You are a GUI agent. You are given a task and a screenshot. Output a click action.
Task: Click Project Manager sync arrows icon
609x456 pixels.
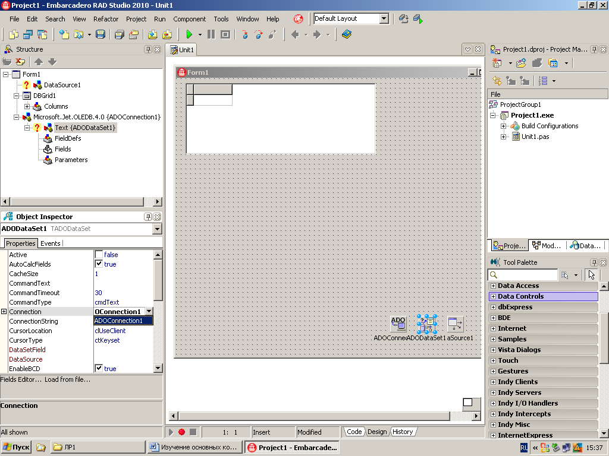[497, 81]
